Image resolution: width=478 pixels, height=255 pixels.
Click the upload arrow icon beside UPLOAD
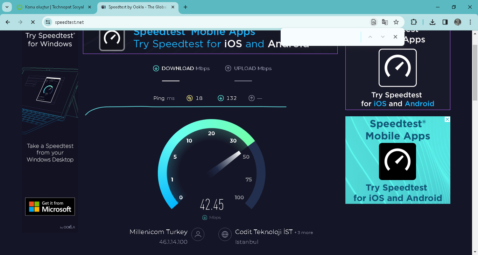click(228, 68)
